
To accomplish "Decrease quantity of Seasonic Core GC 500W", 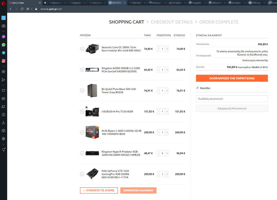I will [x=158, y=49].
